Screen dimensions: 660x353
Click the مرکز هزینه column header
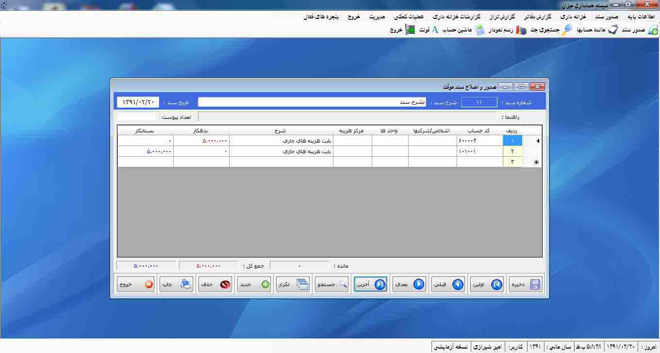click(x=352, y=130)
